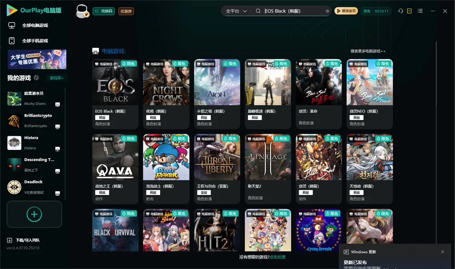
Task: Click 限免 badge on 战地之王 card
Action: tap(129, 139)
